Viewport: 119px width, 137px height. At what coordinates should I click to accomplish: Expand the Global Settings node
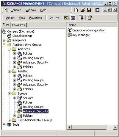[x=4, y=36]
